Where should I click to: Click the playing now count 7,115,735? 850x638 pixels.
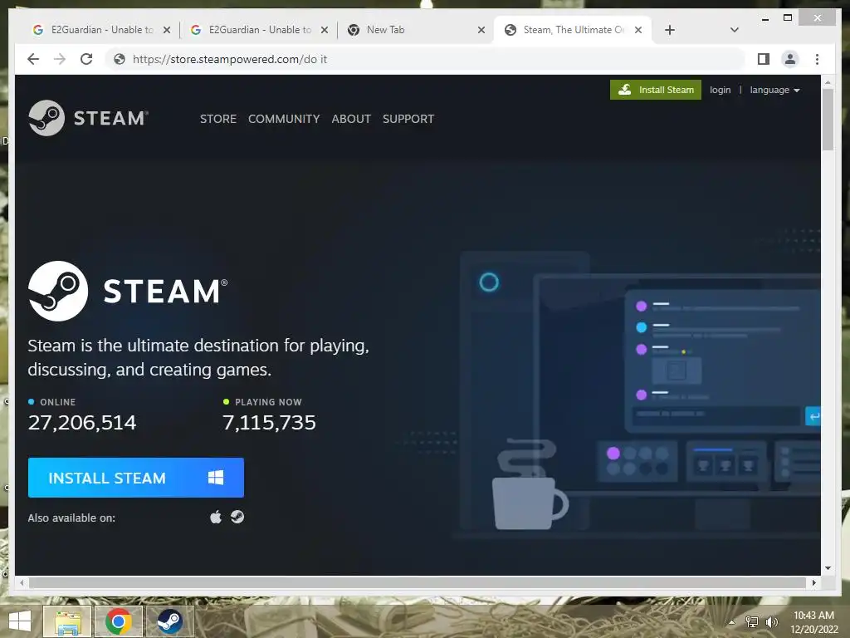[269, 423]
